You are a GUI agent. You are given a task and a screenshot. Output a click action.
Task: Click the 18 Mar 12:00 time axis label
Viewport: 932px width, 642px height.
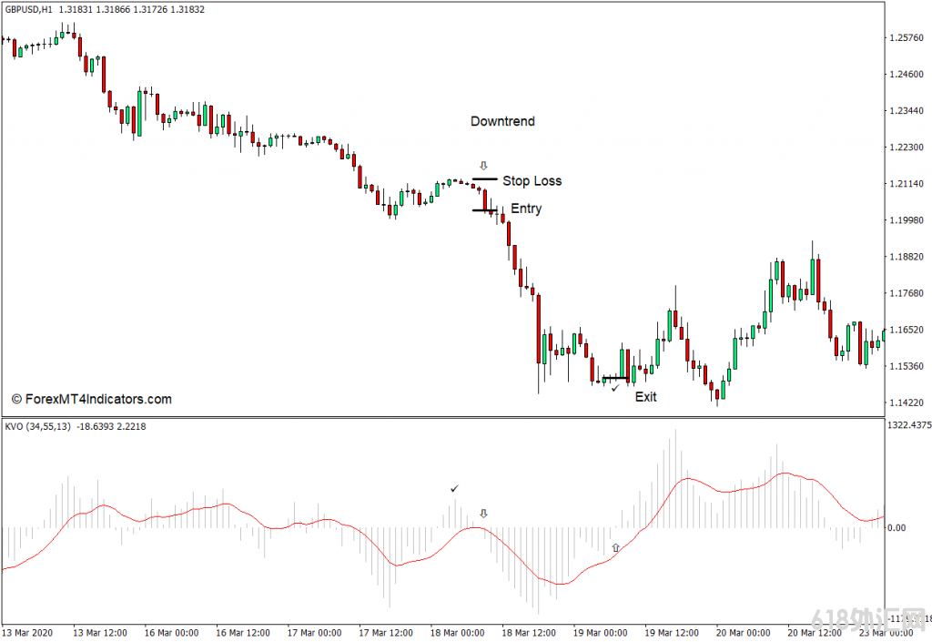529,633
